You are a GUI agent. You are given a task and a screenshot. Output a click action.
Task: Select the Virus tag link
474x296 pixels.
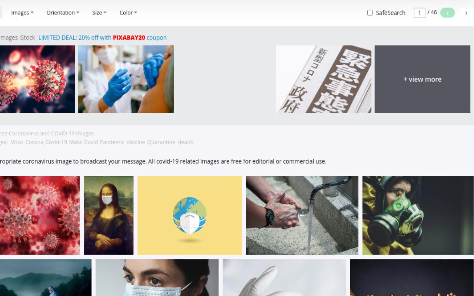click(17, 142)
